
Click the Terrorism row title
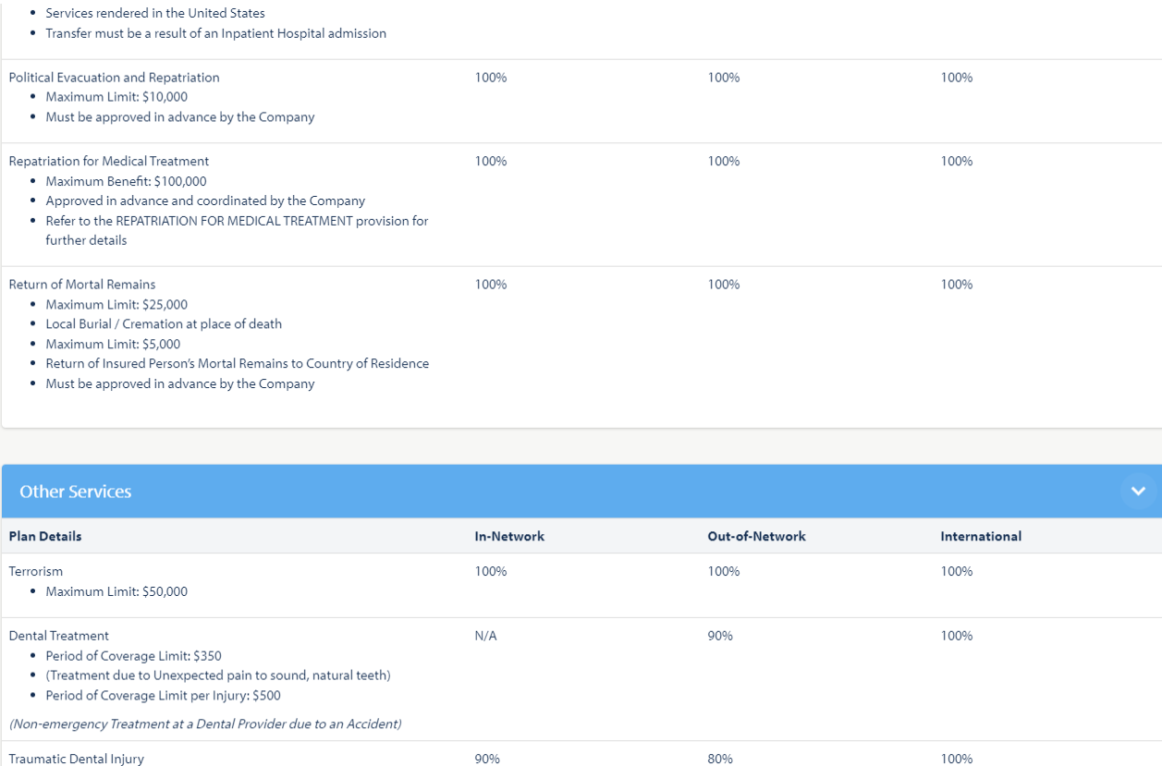tap(36, 571)
